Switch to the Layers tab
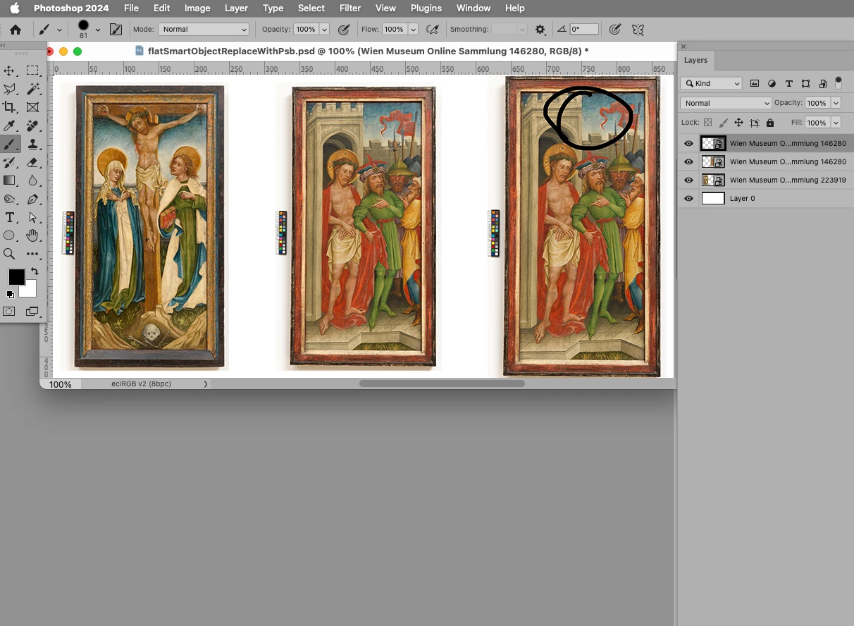The image size is (854, 626). click(695, 61)
